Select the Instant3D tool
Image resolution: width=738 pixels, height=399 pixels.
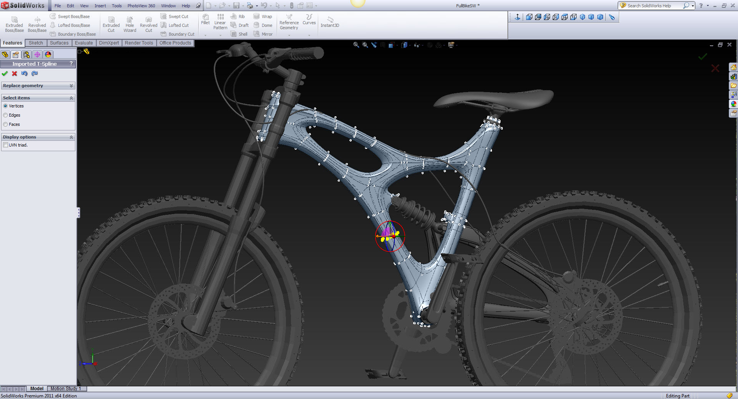point(330,22)
